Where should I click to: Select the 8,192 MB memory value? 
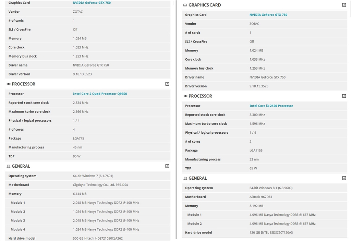click(x=256, y=206)
